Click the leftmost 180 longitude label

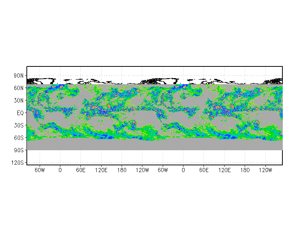pyautogui.click(x=122, y=170)
